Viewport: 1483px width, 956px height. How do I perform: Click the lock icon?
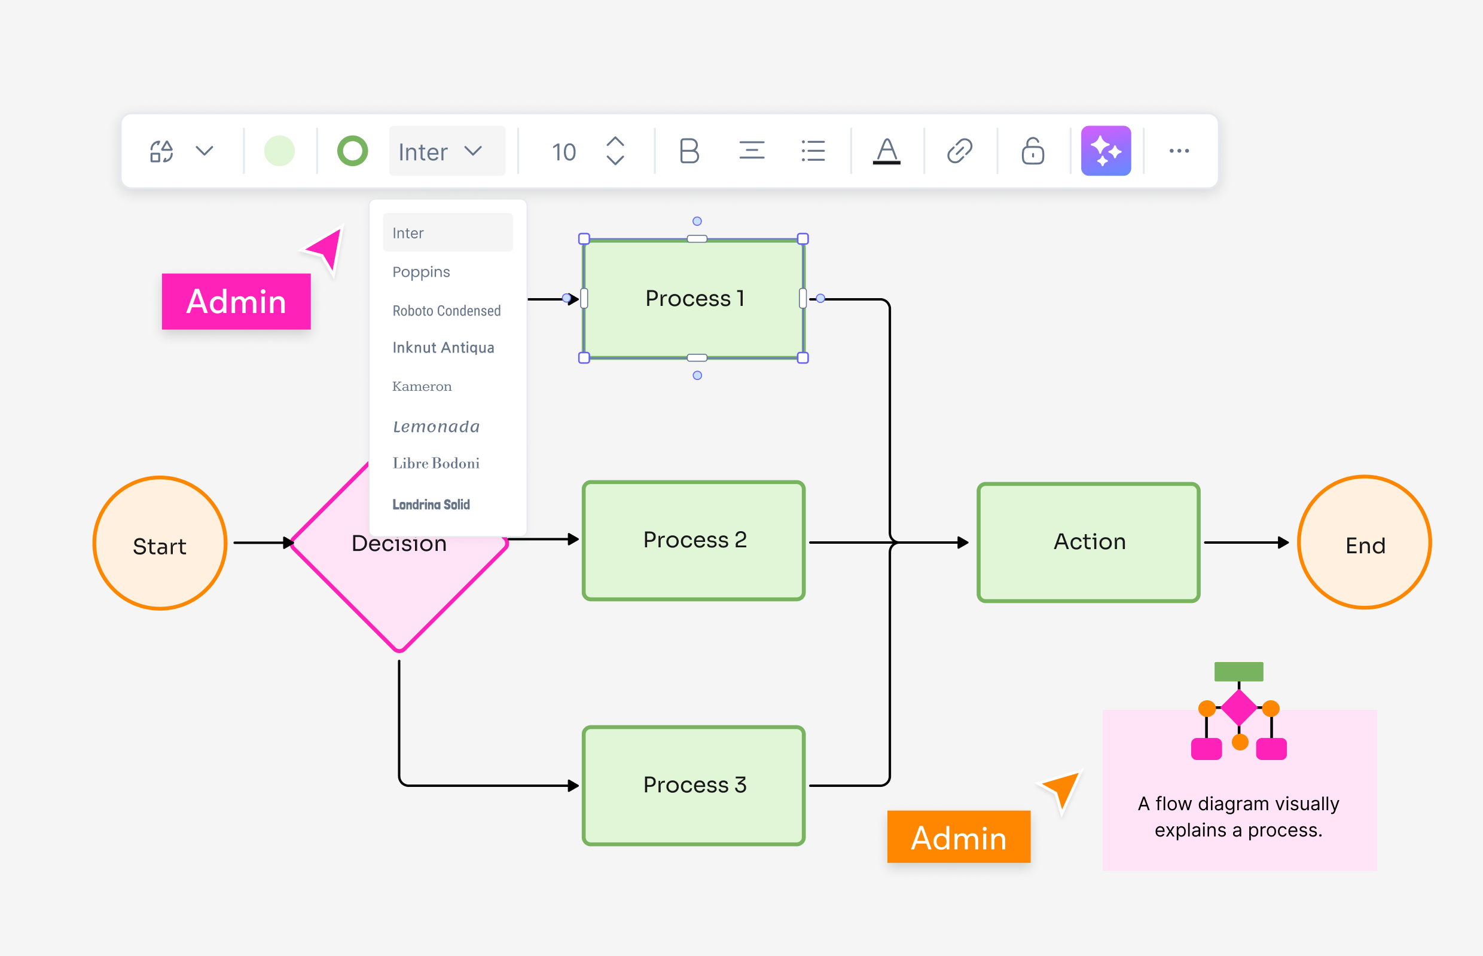pyautogui.click(x=1033, y=151)
